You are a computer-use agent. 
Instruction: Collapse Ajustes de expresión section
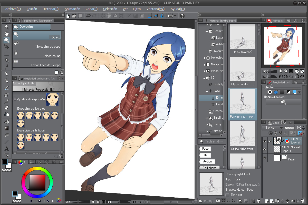pyautogui.click(x=15, y=99)
